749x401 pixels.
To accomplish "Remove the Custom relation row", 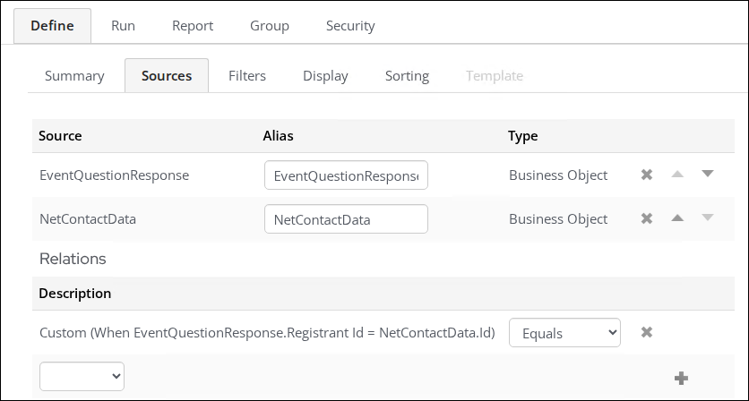I will pyautogui.click(x=647, y=333).
